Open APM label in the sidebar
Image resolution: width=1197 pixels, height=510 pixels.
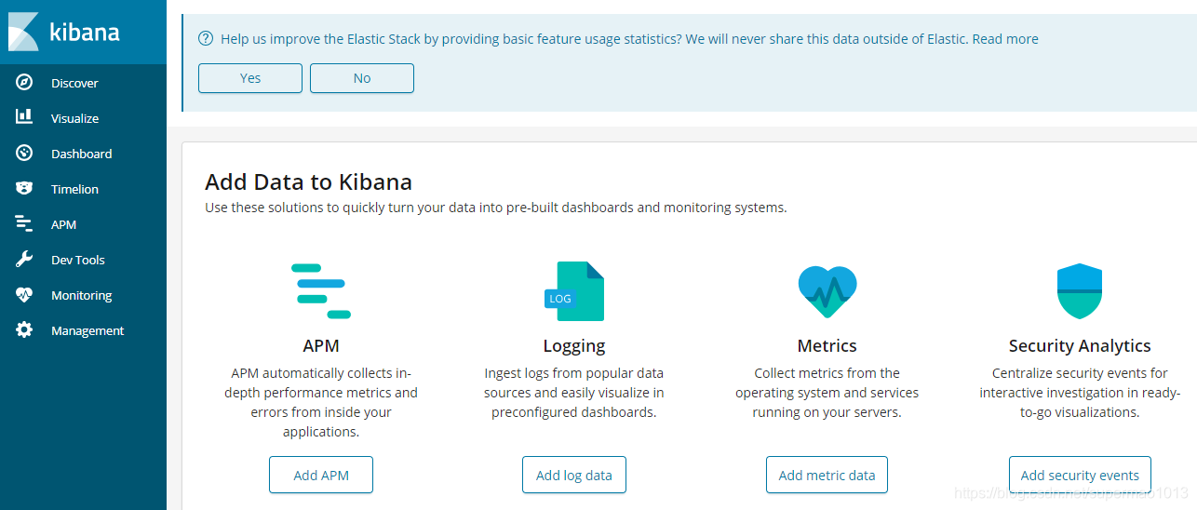(63, 224)
